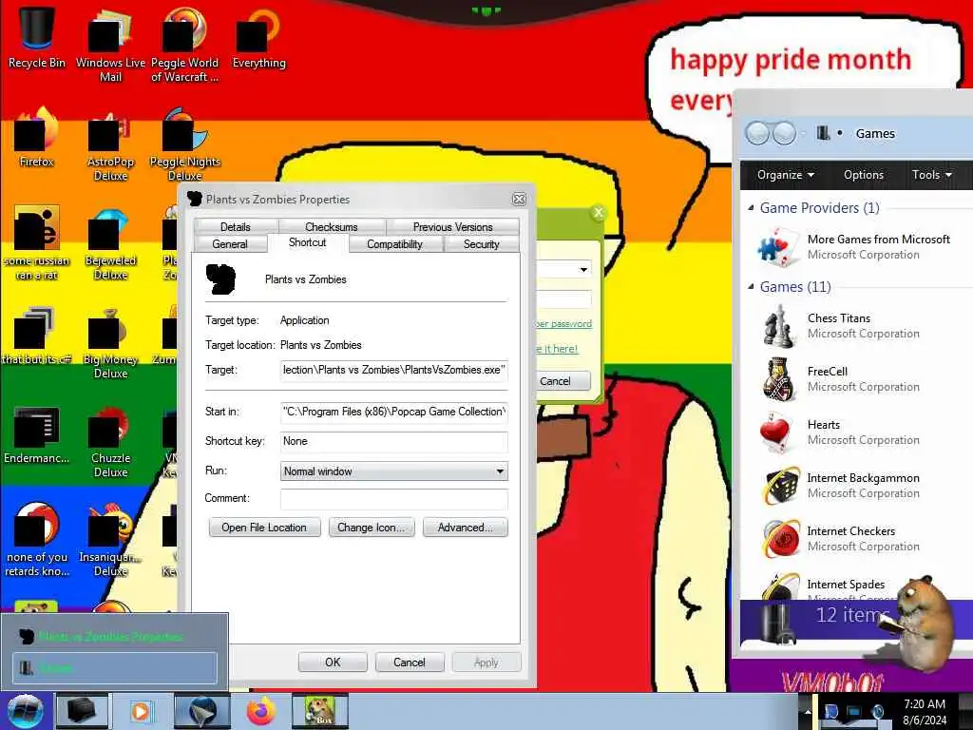Screen dimensions: 973x730
Task: Select the Games window taskbar preview
Action: coord(115,668)
